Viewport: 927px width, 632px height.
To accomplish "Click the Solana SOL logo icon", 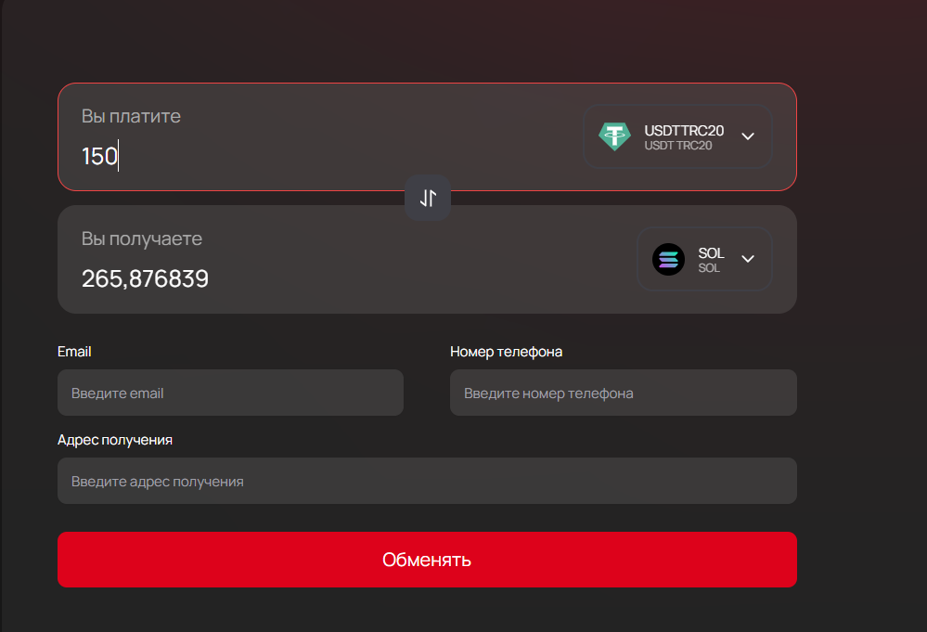I will (x=668, y=260).
